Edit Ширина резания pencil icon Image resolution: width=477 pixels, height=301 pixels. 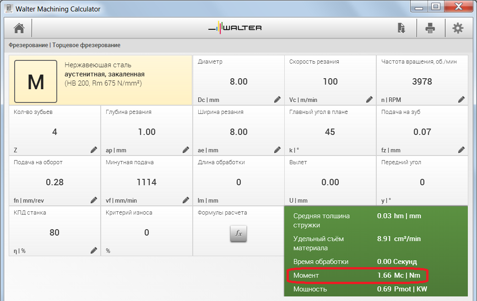(x=277, y=150)
